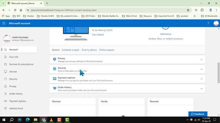Viewport: 220px width, 123px height.
Task: Expand the Privacy section chevron
Action: pyautogui.click(x=201, y=60)
